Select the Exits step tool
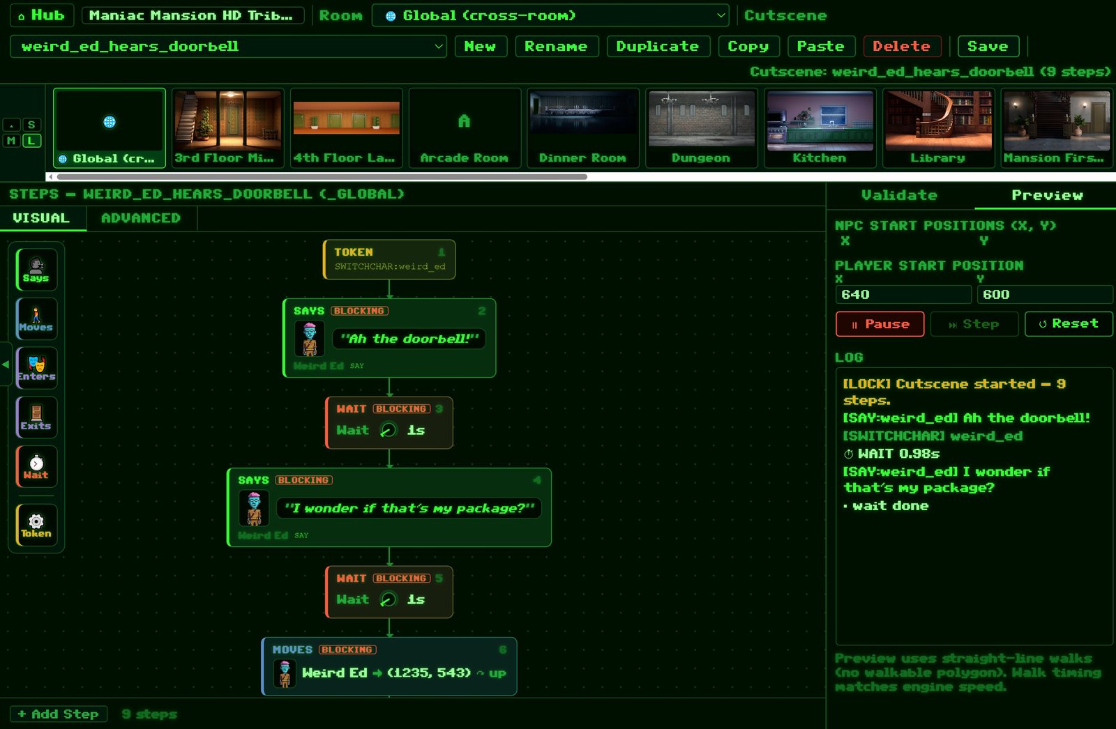Screen dimensions: 1116x729 [x=36, y=417]
